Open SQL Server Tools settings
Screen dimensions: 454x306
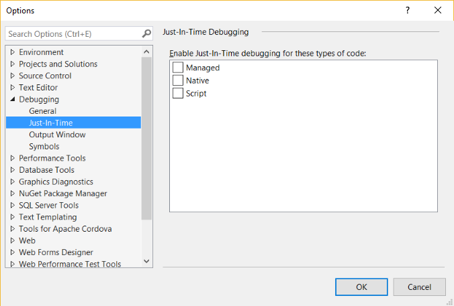pos(48,206)
